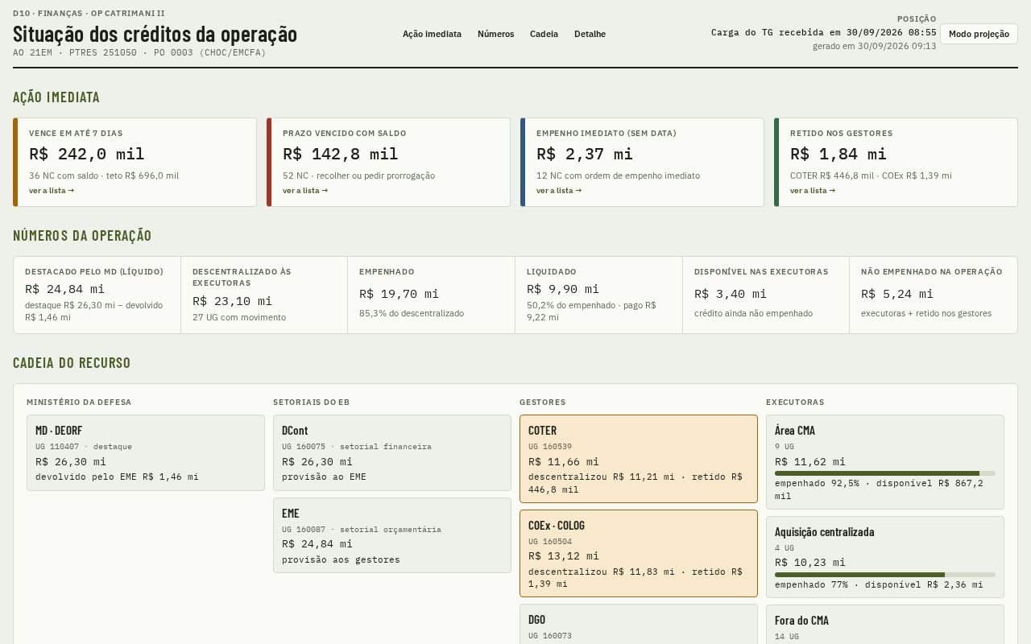This screenshot has height=644, width=1031.
Task: Open ver a lista under Empenho imediato
Action: 559,191
